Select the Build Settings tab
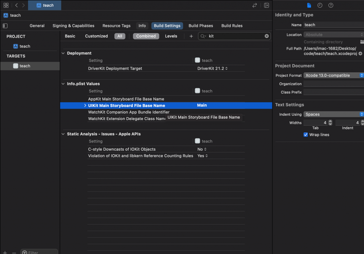Screen dimensions: 364x254 (167, 26)
